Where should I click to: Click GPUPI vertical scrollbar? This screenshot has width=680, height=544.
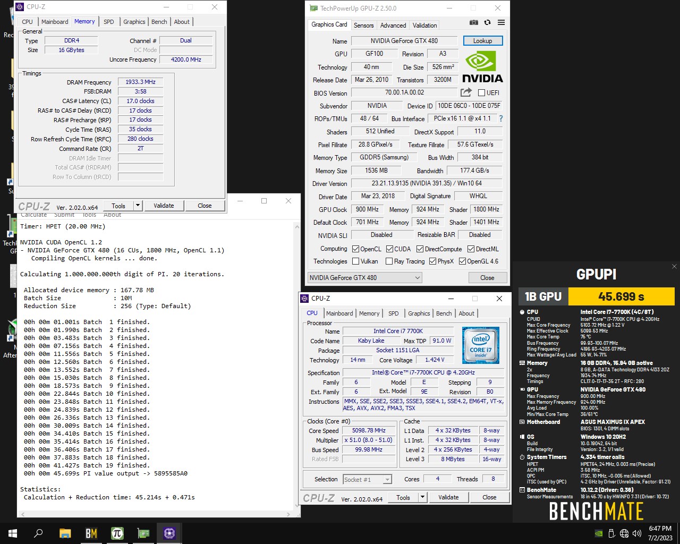296,365
